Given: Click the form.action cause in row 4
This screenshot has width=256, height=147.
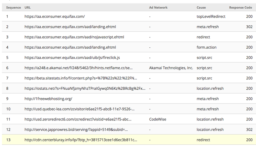Looking at the screenshot, I should [206, 47].
